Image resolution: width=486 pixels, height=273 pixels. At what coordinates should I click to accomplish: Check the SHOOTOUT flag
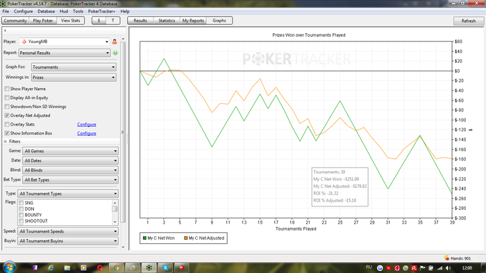coord(21,221)
